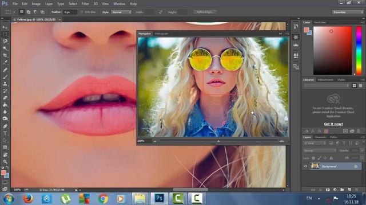
Task: Switch Libraries to grid view
Action: click(x=355, y=85)
